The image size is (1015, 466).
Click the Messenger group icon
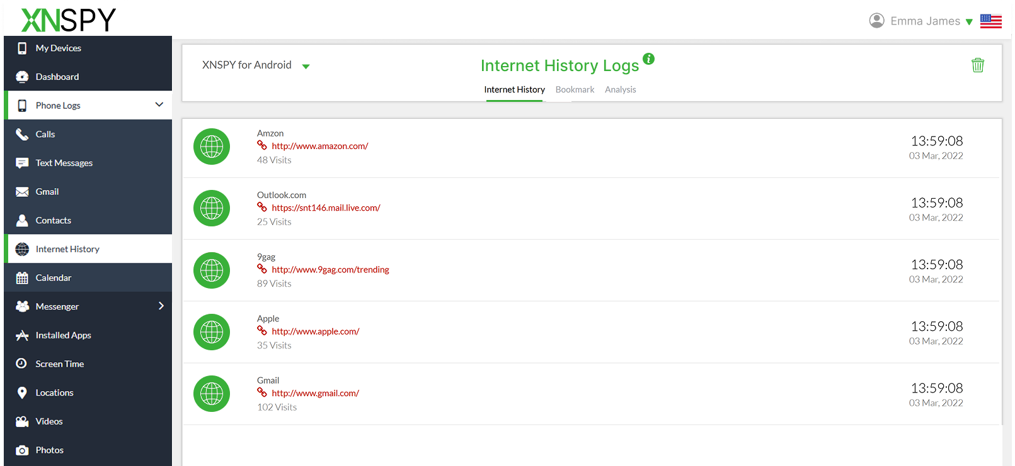pyautogui.click(x=22, y=306)
